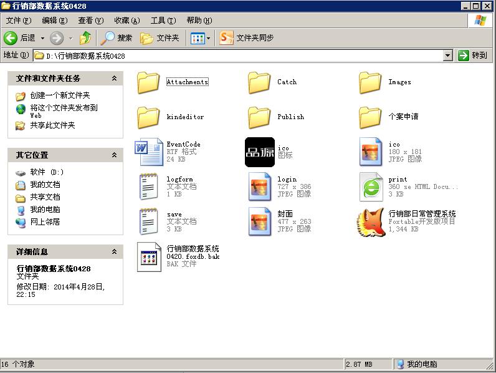Open the 文件 menu
This screenshot has width=496, height=373.
click(x=18, y=21)
